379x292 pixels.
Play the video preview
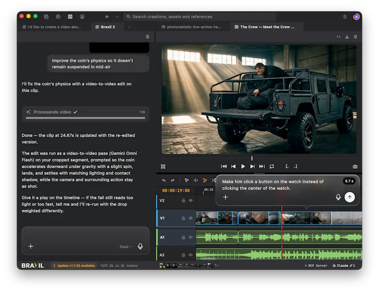[x=243, y=166]
